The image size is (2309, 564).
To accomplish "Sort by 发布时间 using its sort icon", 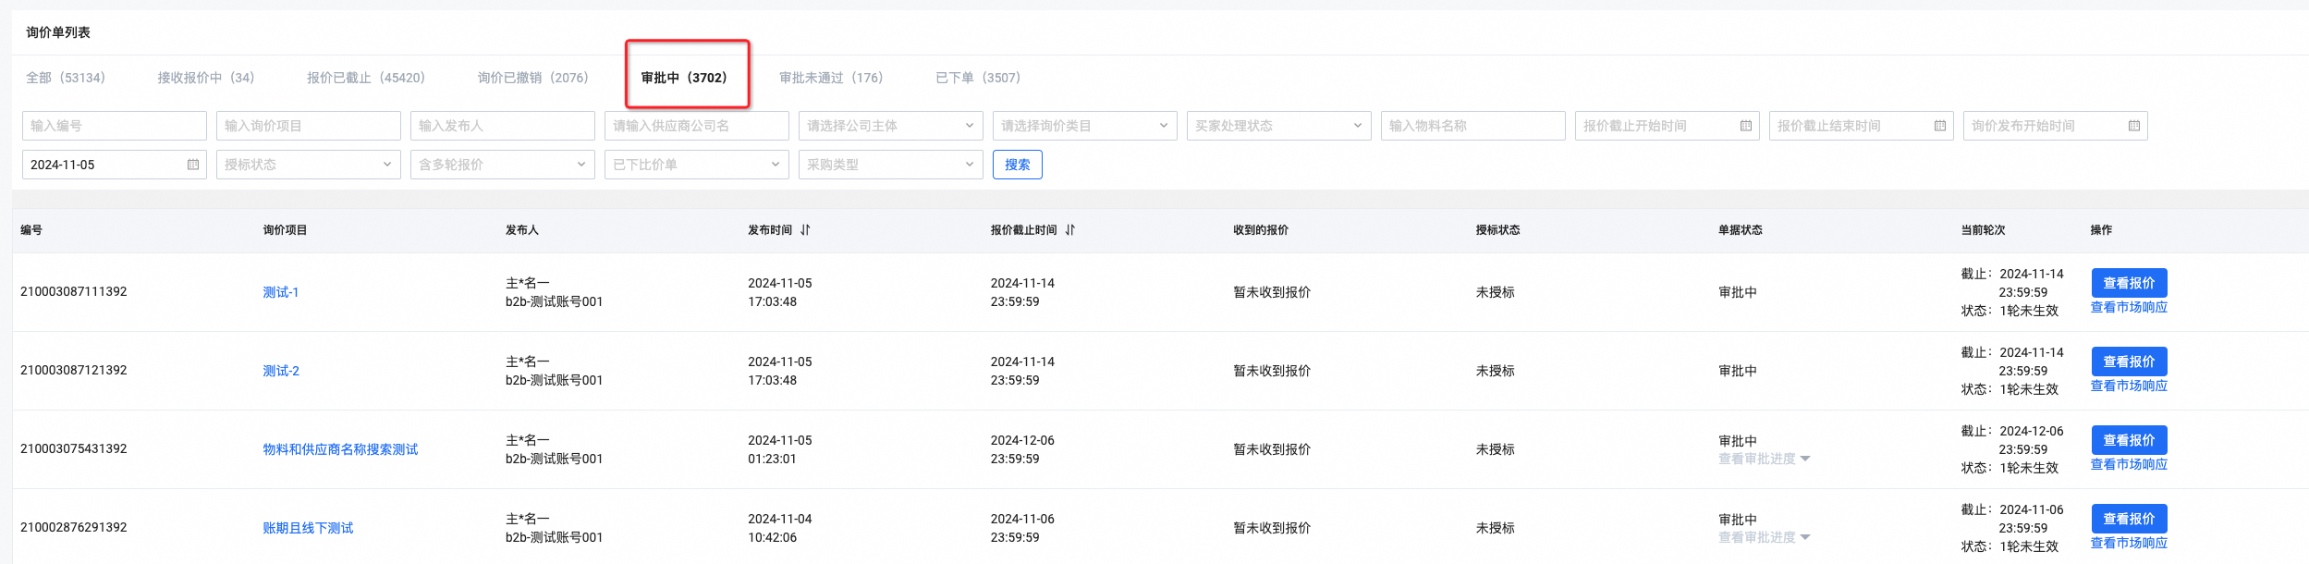I will click(805, 230).
